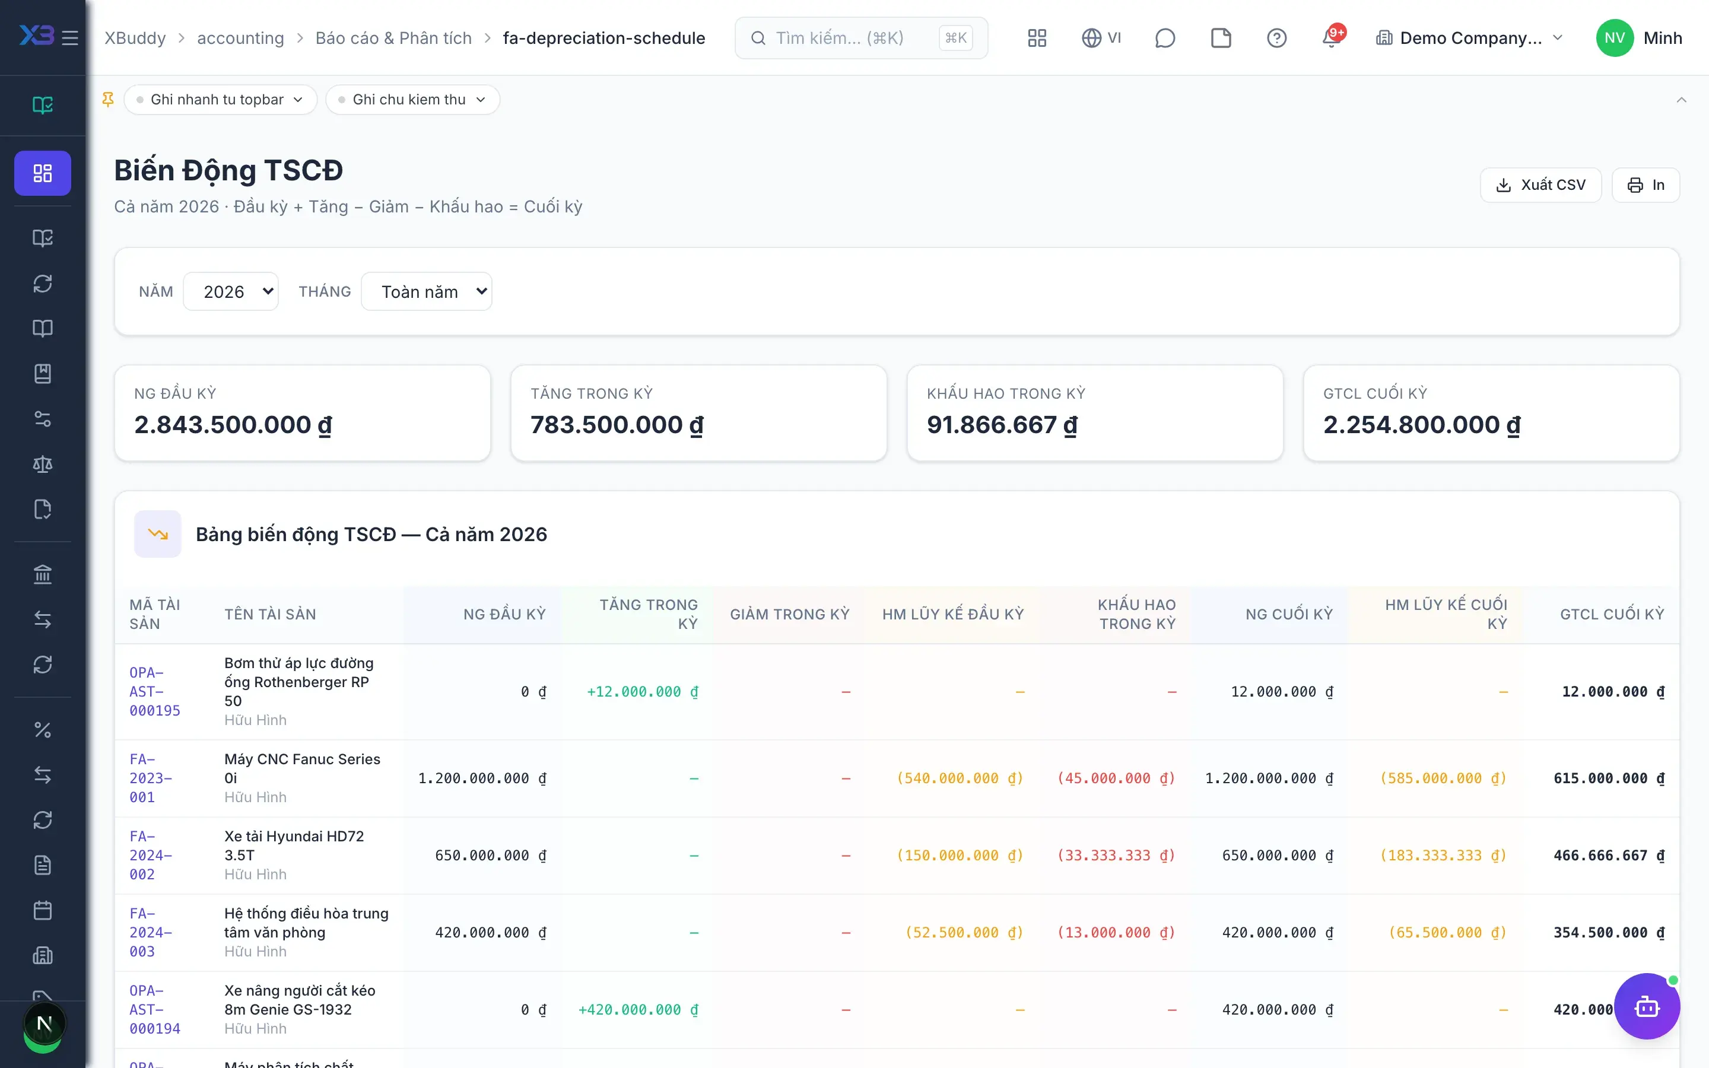Image resolution: width=1709 pixels, height=1068 pixels.
Task: Click the pin icon beside quick notes
Action: 108,100
